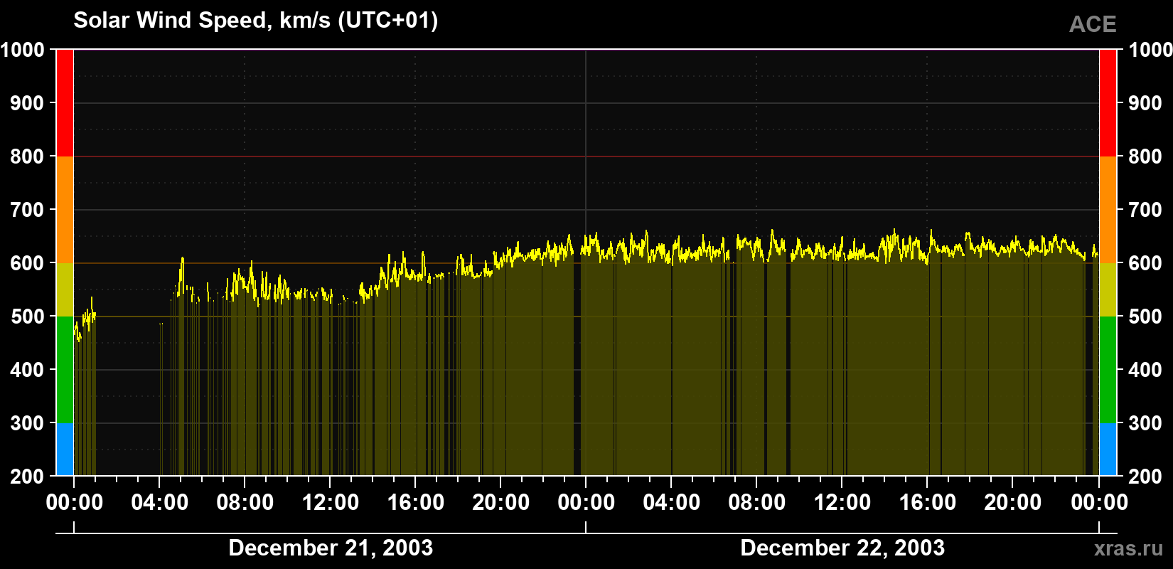Image resolution: width=1173 pixels, height=569 pixels.
Task: Click the red segment of left color scale
Action: (x=65, y=103)
